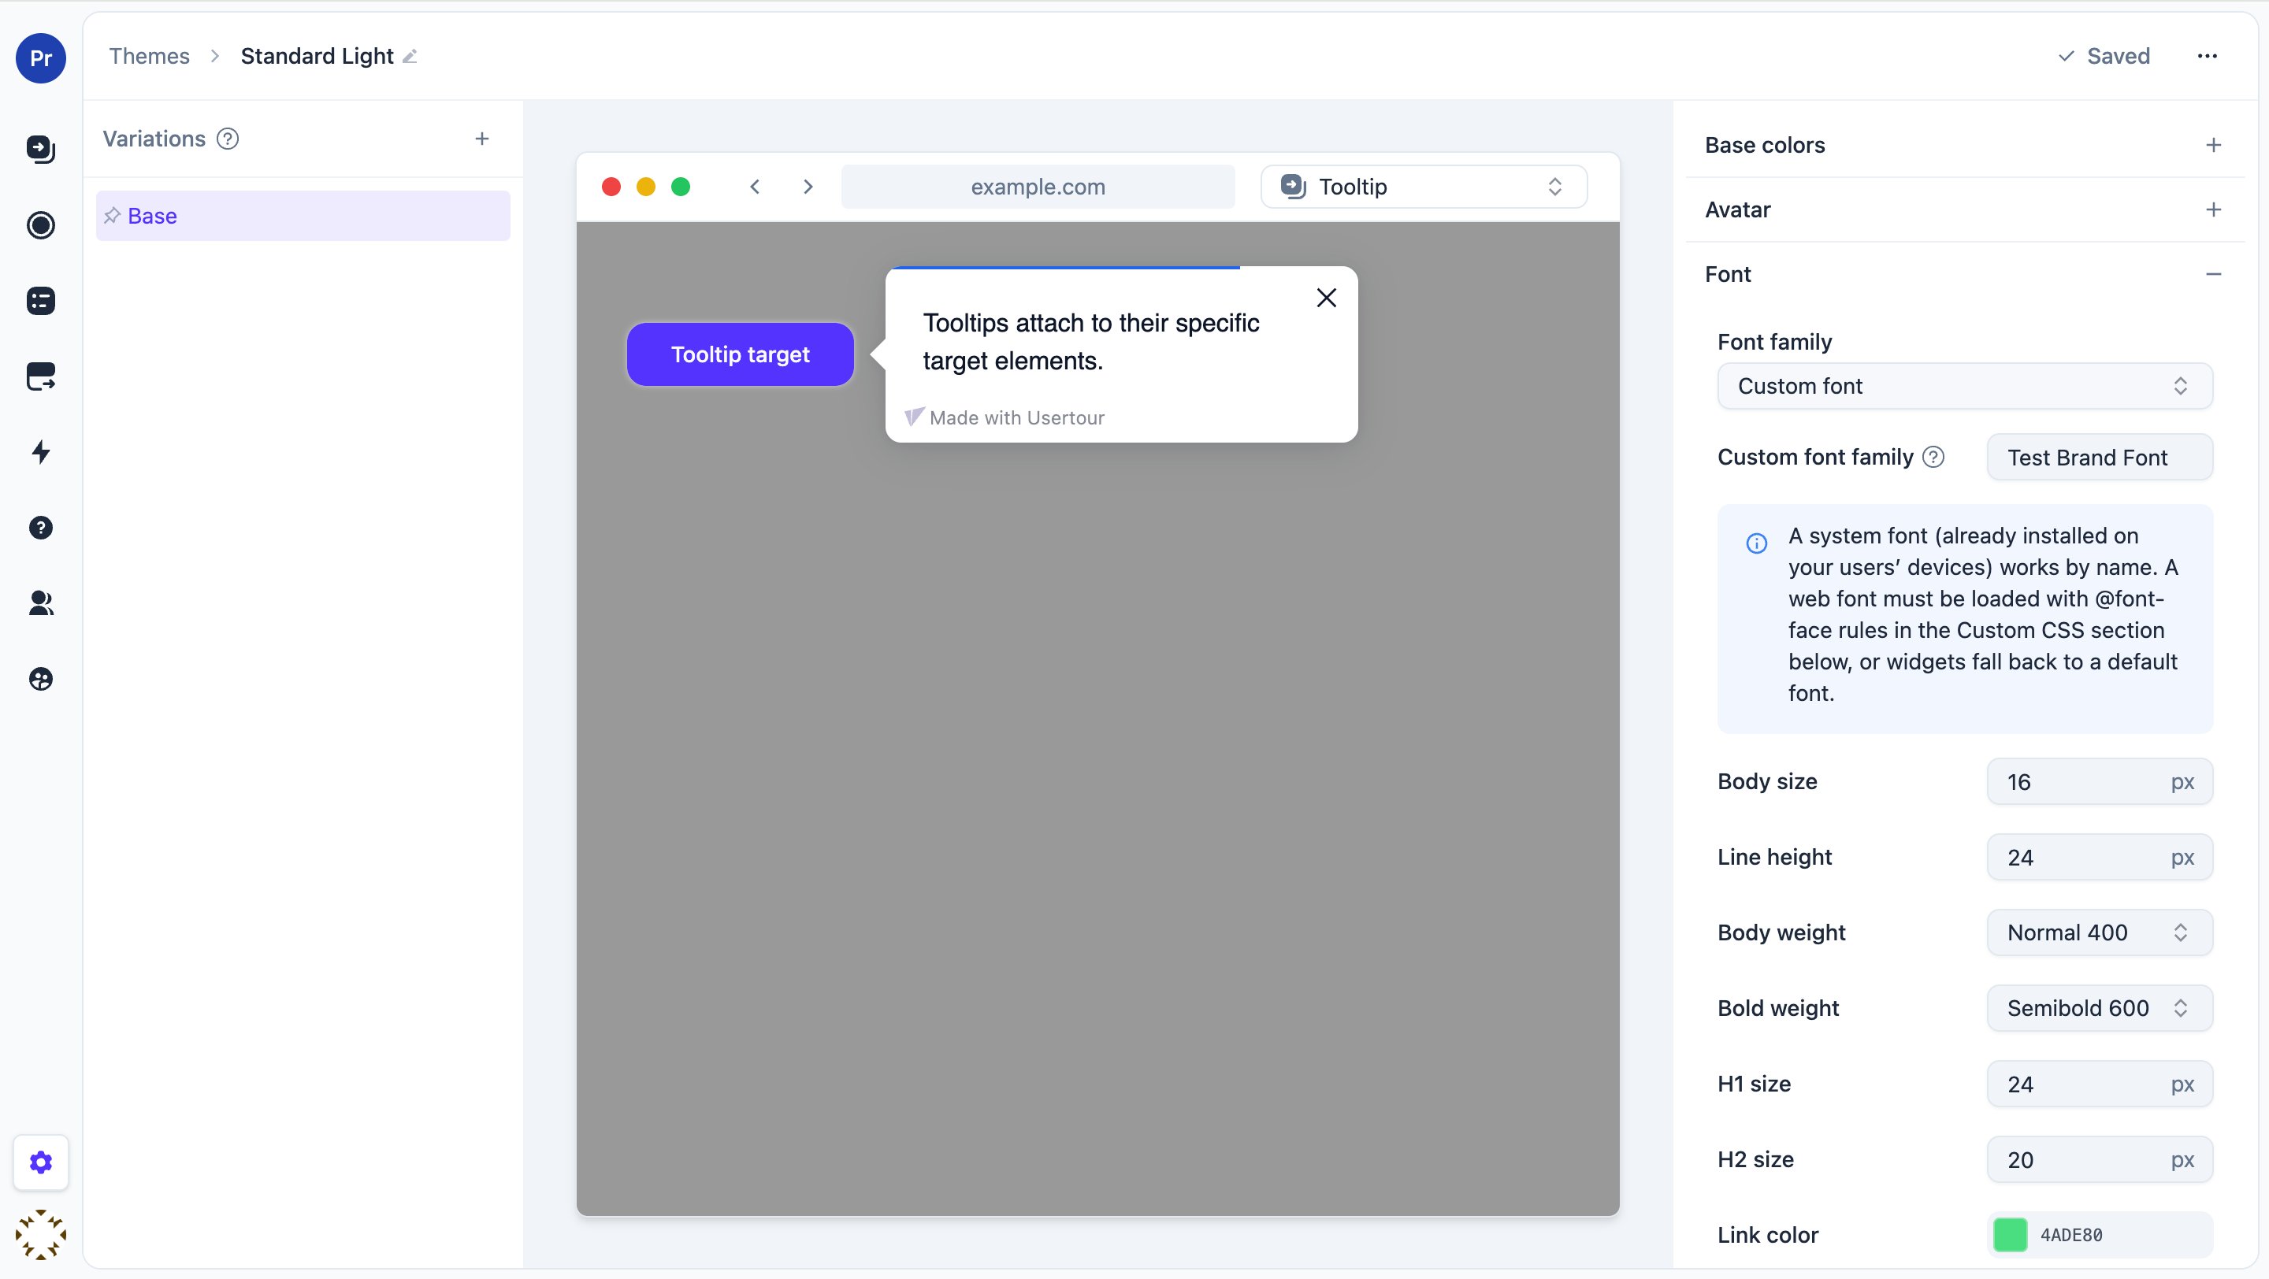This screenshot has width=2269, height=1279.
Task: Click the Body size input field
Action: 2100,780
